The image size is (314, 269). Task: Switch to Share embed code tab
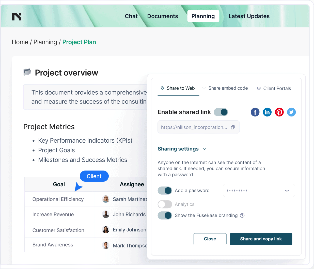point(225,88)
